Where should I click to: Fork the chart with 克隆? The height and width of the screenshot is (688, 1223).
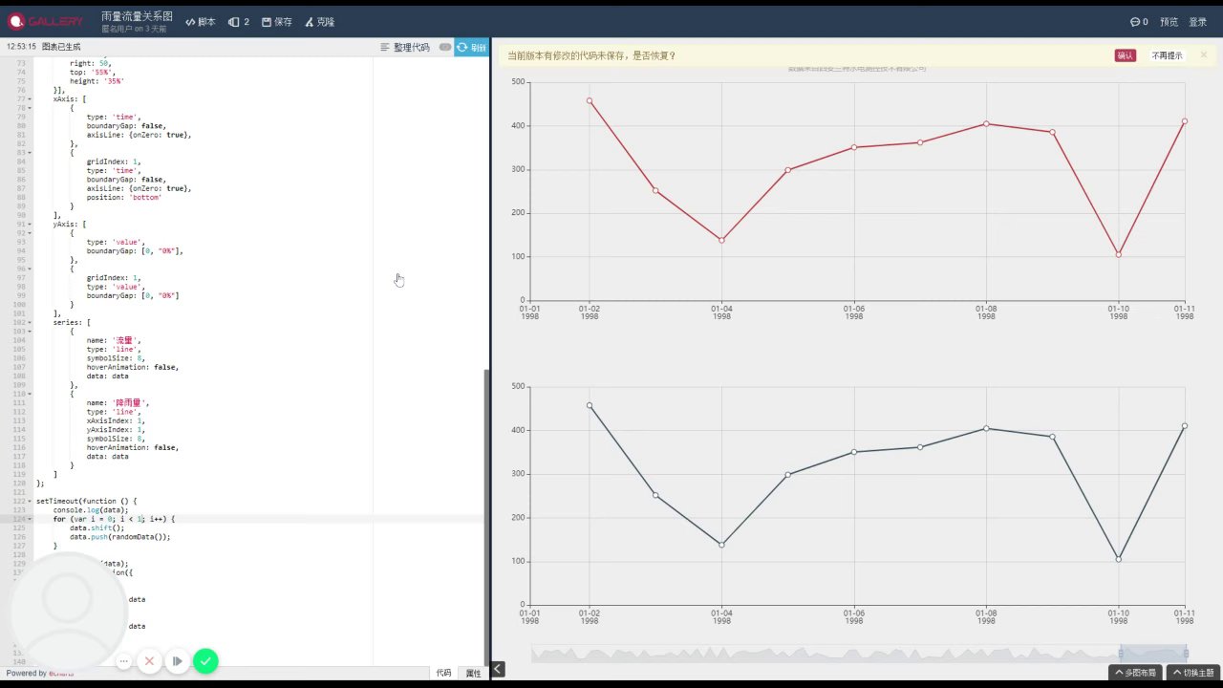point(320,21)
